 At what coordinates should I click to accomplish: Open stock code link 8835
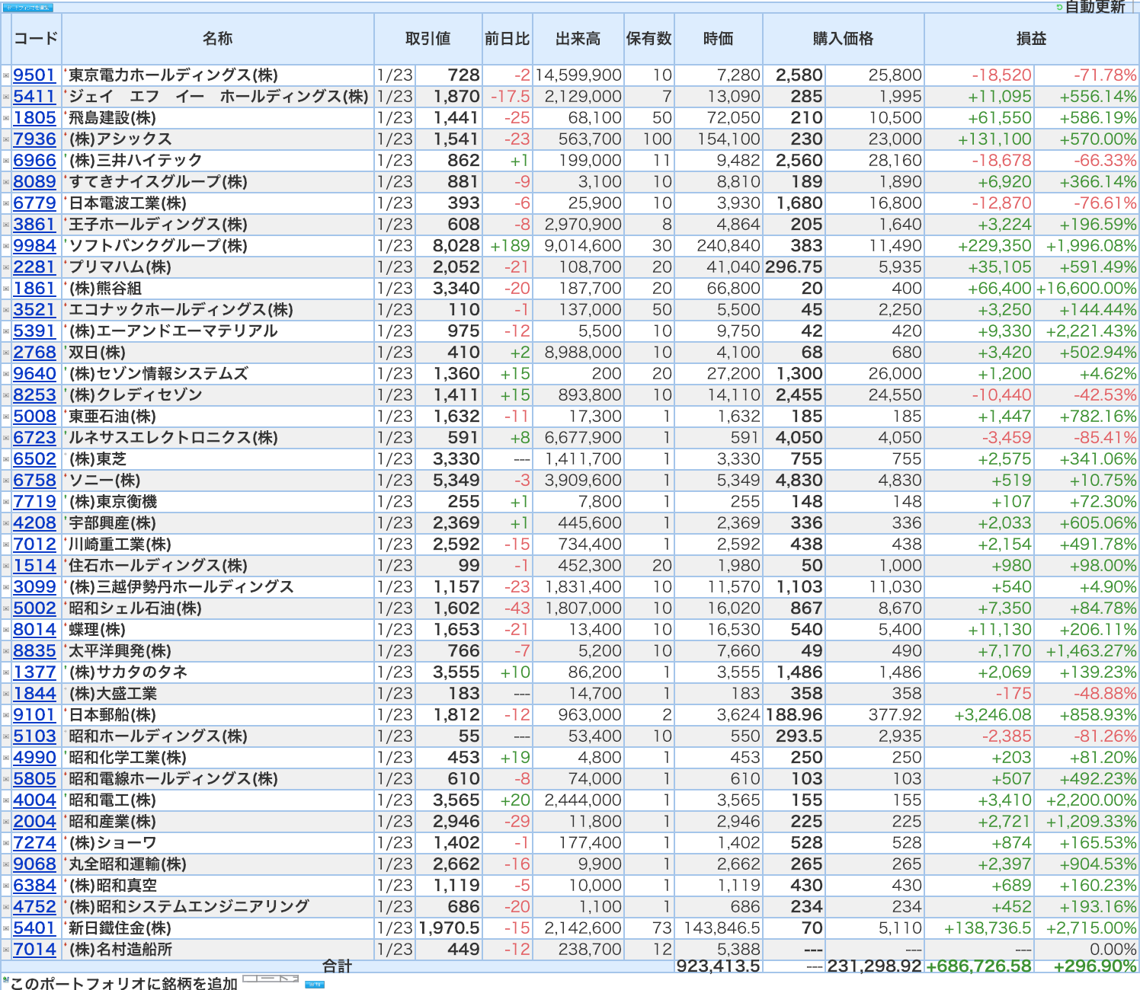(x=34, y=651)
